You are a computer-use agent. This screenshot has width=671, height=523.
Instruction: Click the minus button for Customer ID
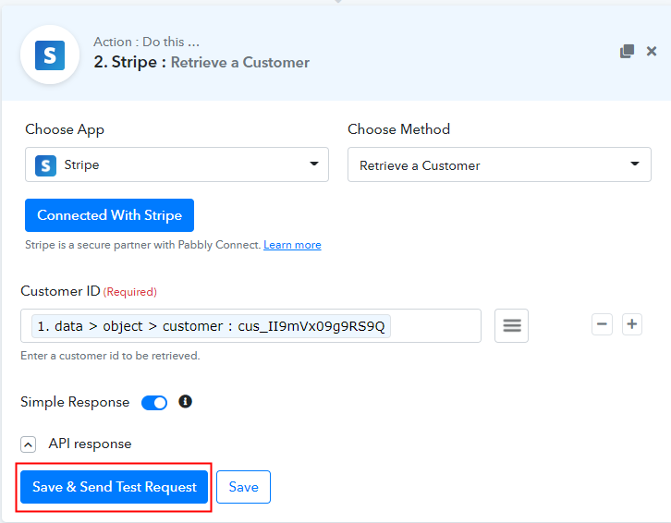coord(602,324)
